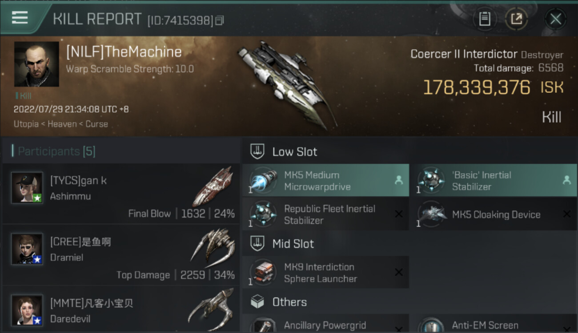This screenshot has height=333, width=578.
Task: Expand the Others section header
Action: coord(289,302)
